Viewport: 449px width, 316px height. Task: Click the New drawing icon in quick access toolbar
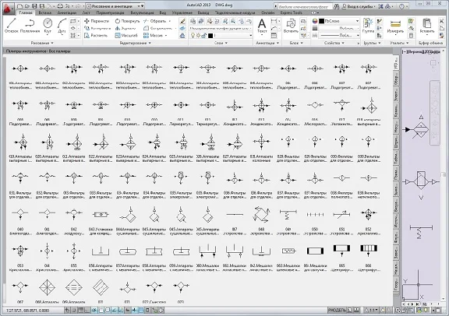[19, 6]
